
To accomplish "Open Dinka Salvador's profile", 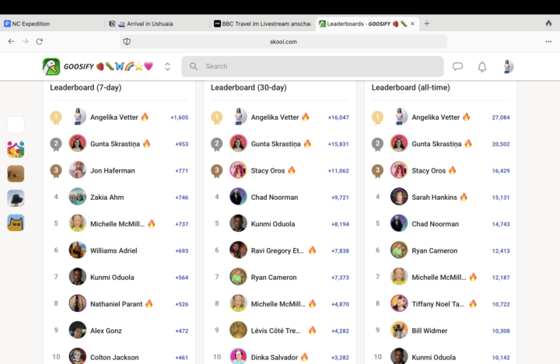I will click(x=275, y=357).
